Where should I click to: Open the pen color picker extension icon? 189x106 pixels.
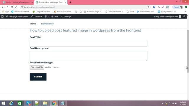pyautogui.click(x=163, y=7)
